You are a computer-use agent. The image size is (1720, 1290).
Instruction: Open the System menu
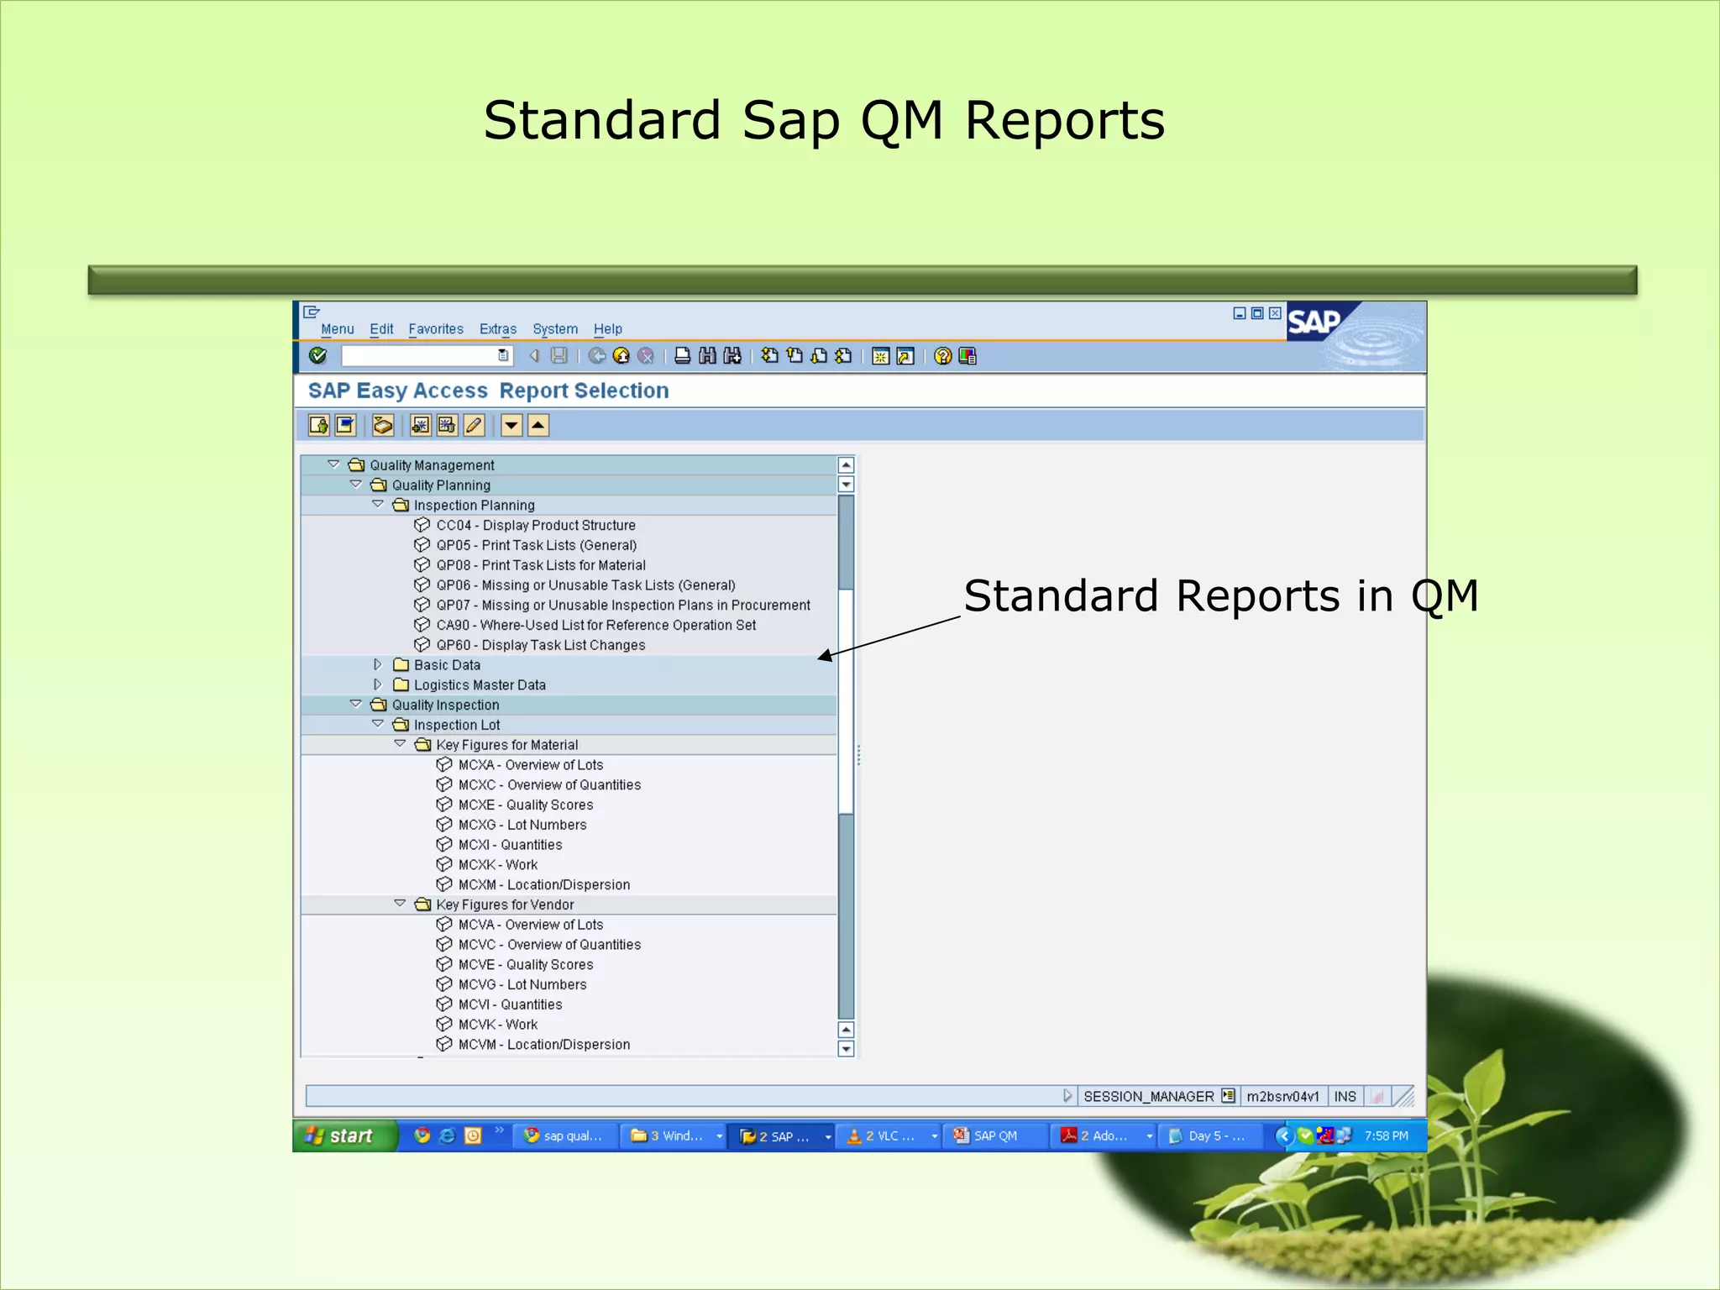(555, 329)
